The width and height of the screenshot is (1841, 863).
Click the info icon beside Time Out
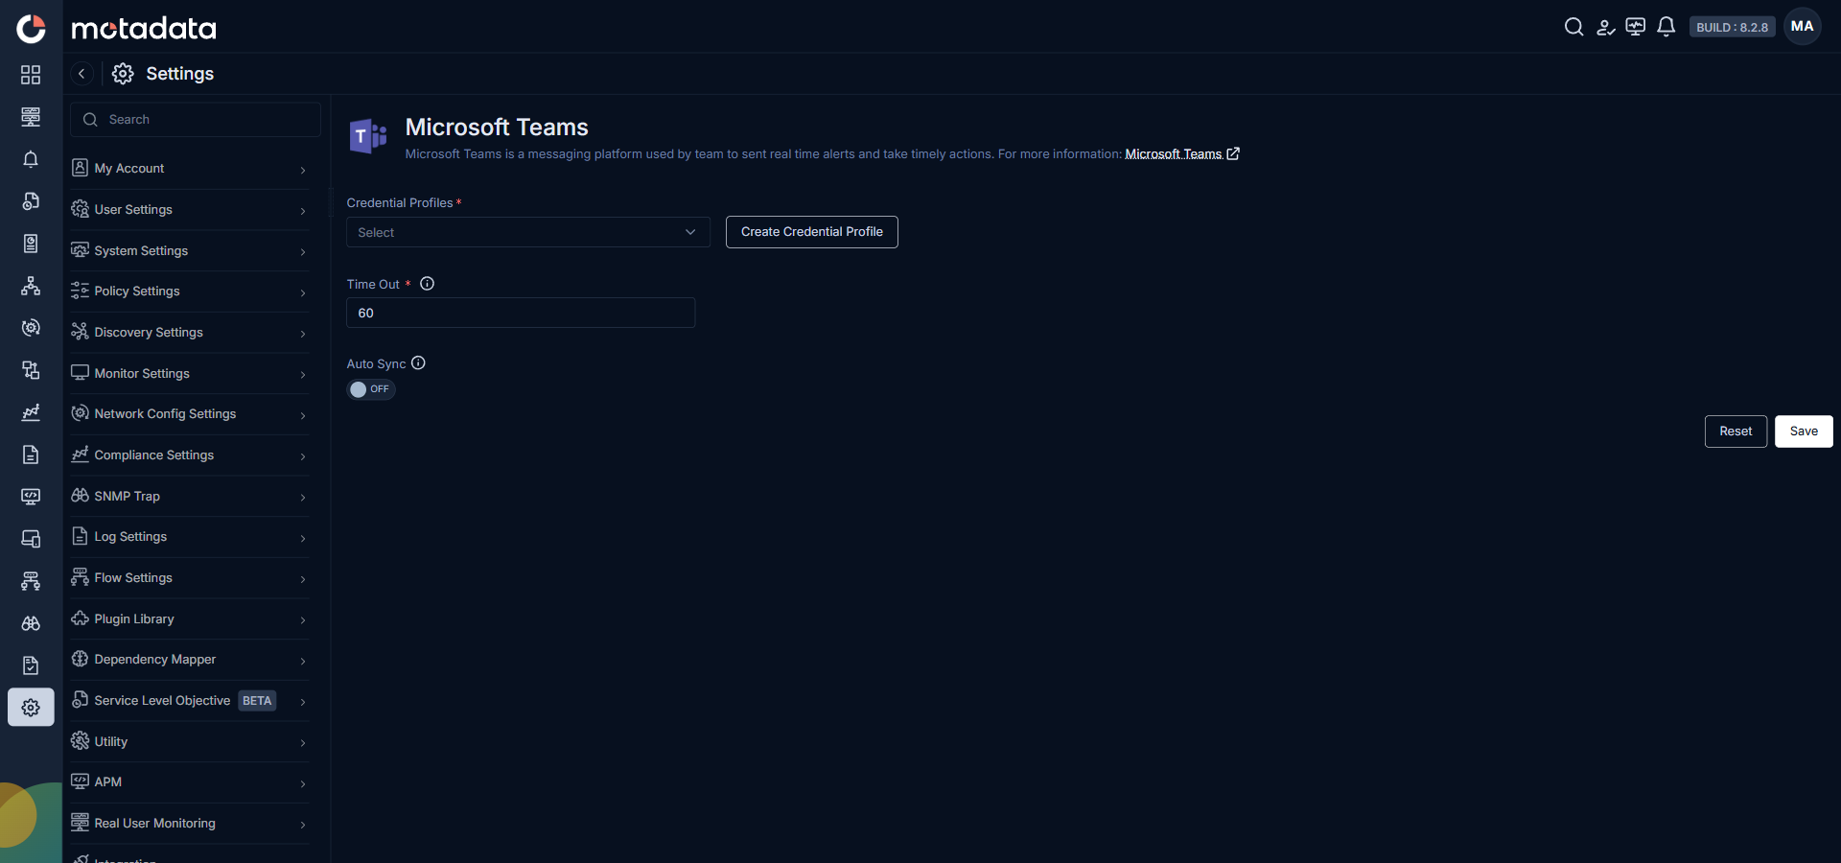click(x=428, y=284)
